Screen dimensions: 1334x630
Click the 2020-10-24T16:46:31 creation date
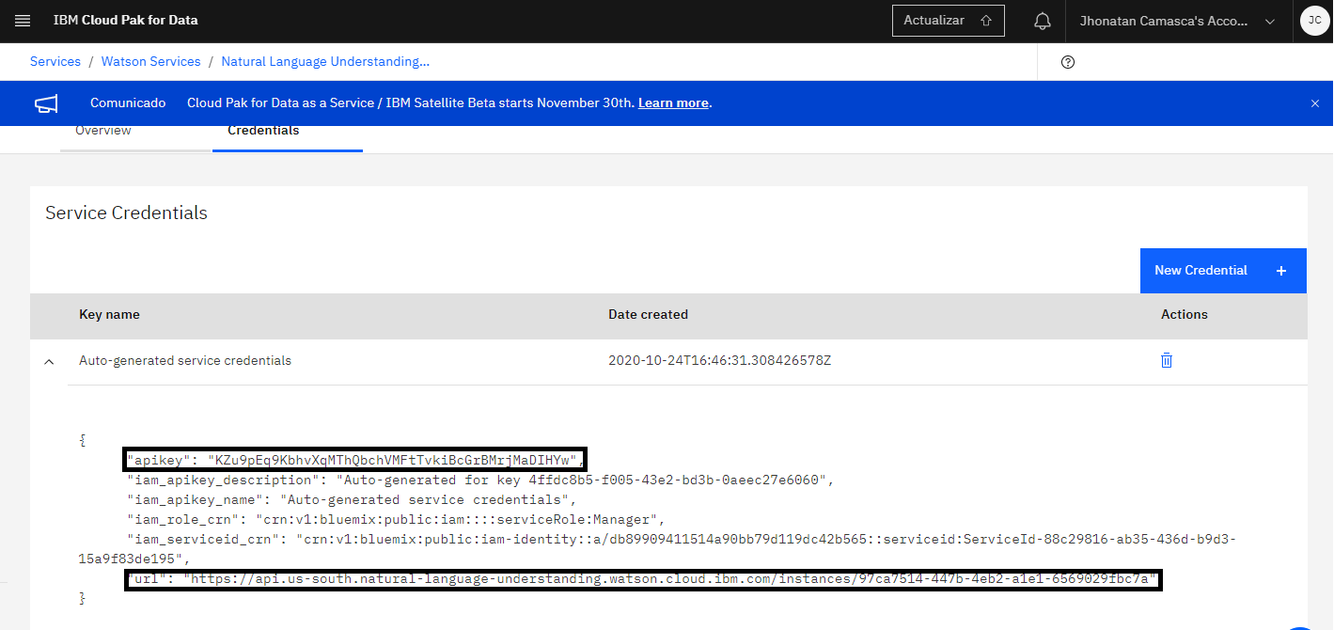719,360
